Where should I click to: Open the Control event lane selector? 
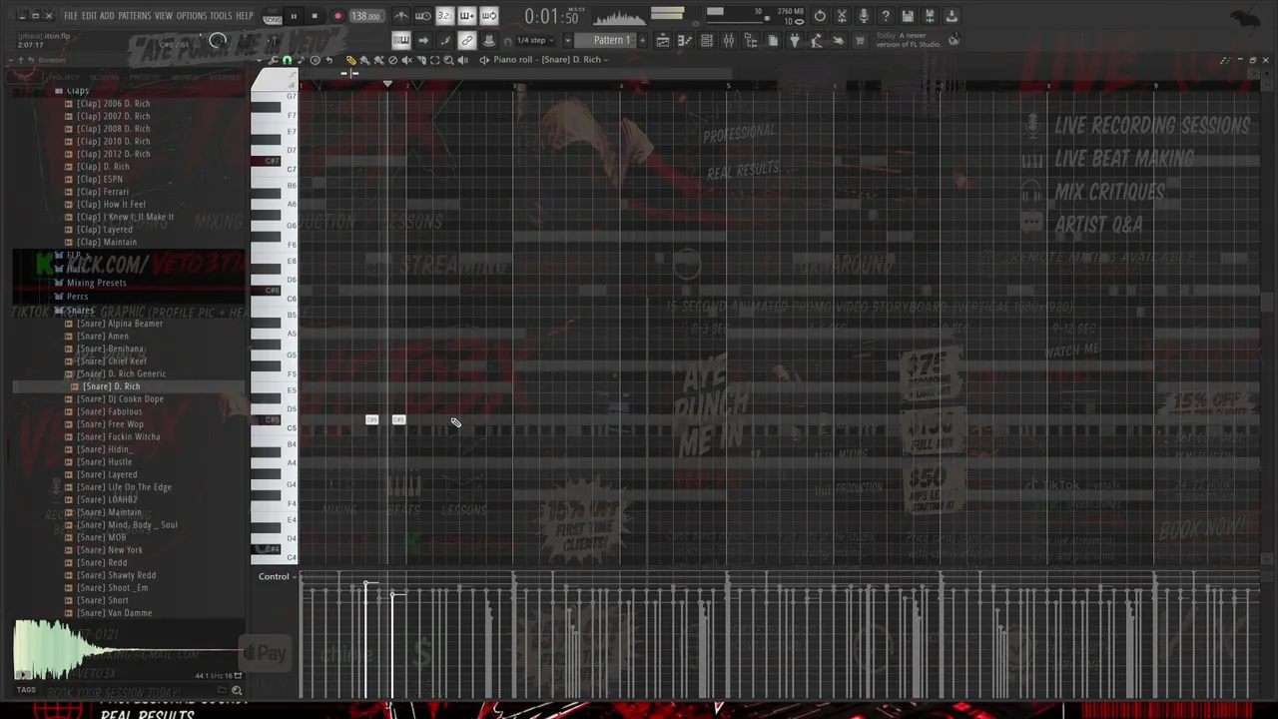pos(276,577)
